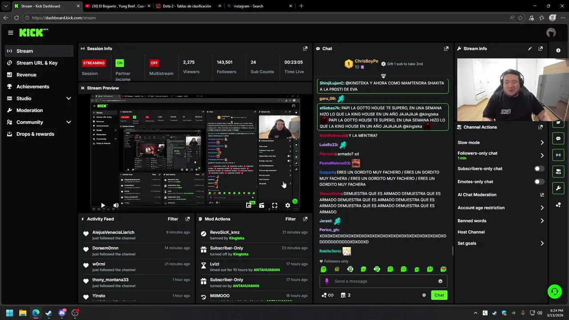The height and width of the screenshot is (320, 569).
Task: Open stream preview settings gear
Action: (288, 205)
